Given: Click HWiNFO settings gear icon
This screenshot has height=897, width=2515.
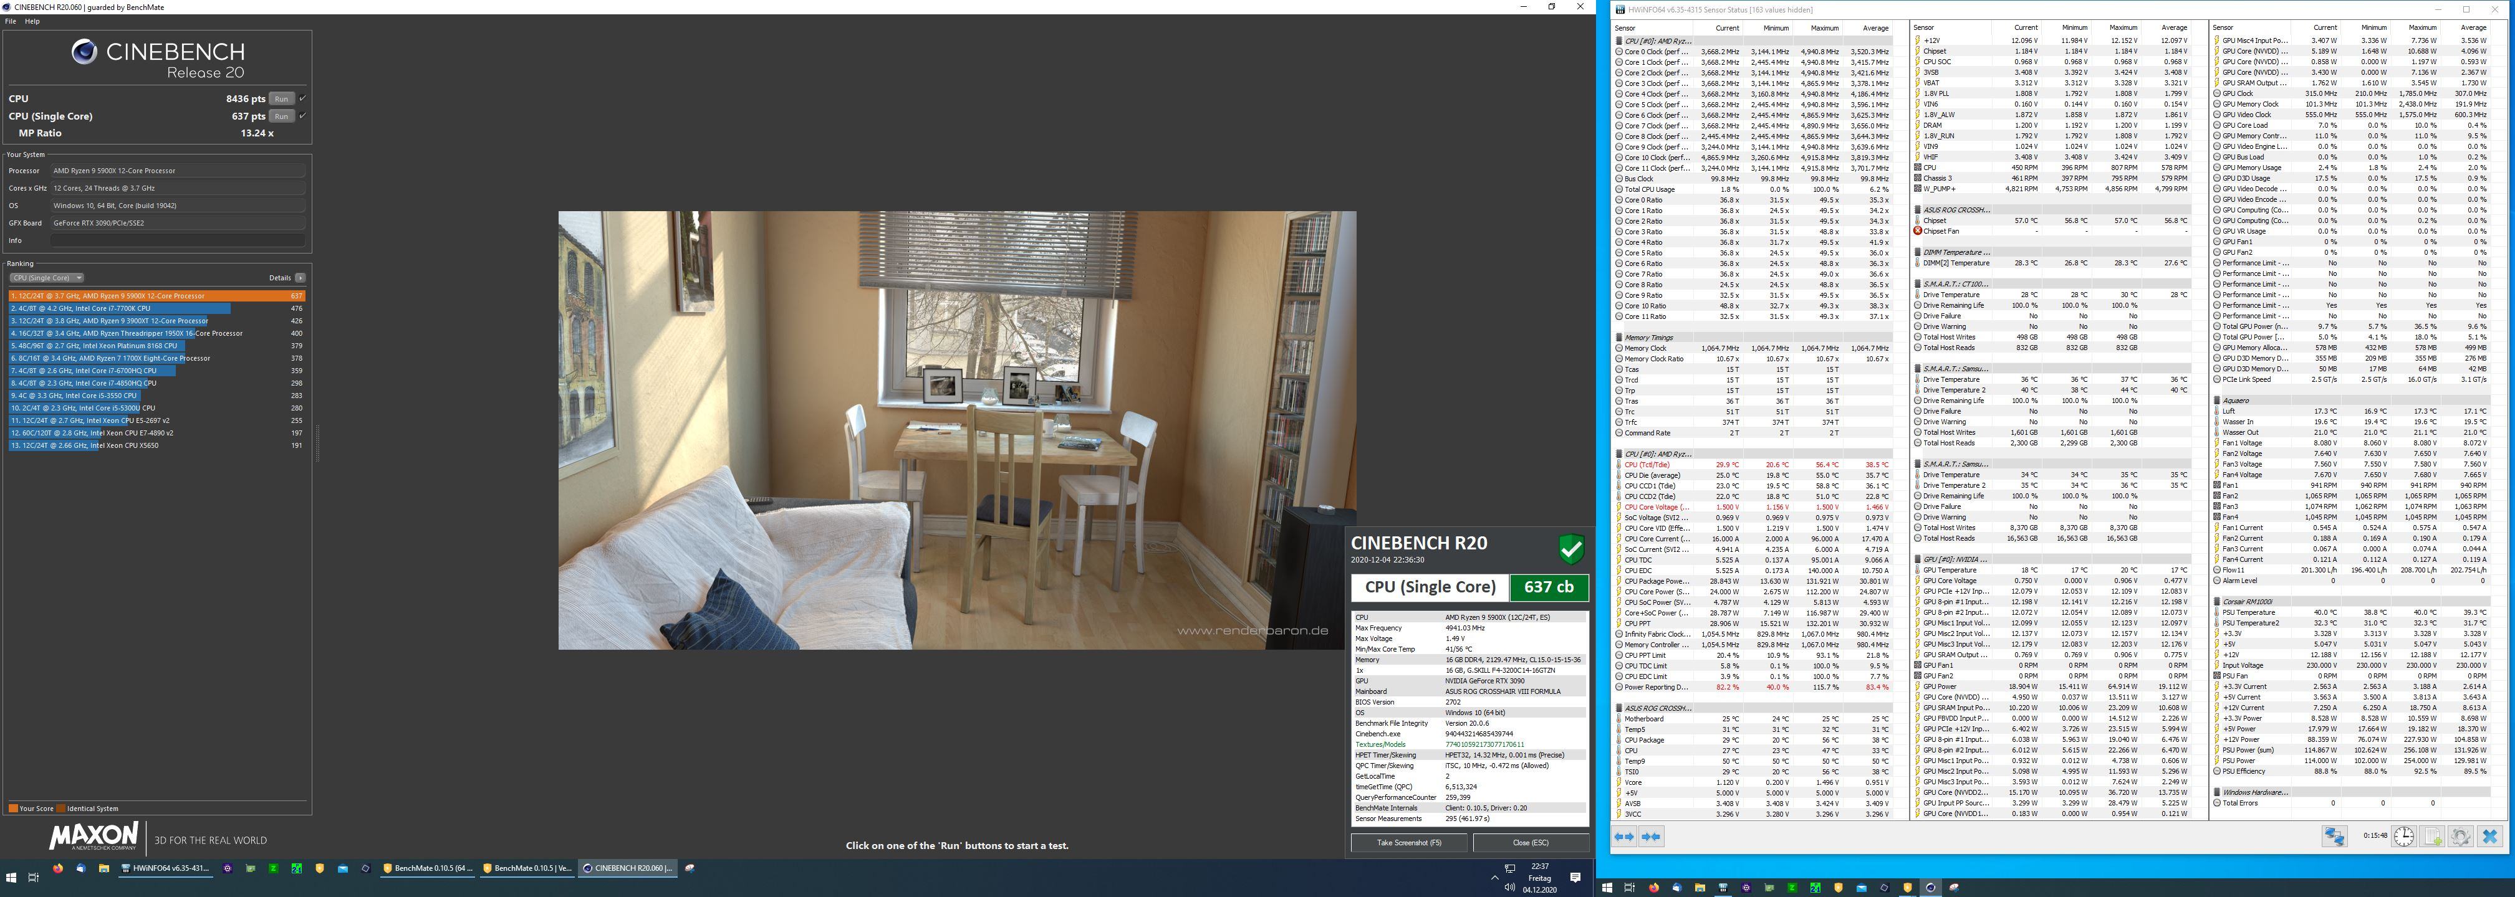Looking at the screenshot, I should 2460,837.
